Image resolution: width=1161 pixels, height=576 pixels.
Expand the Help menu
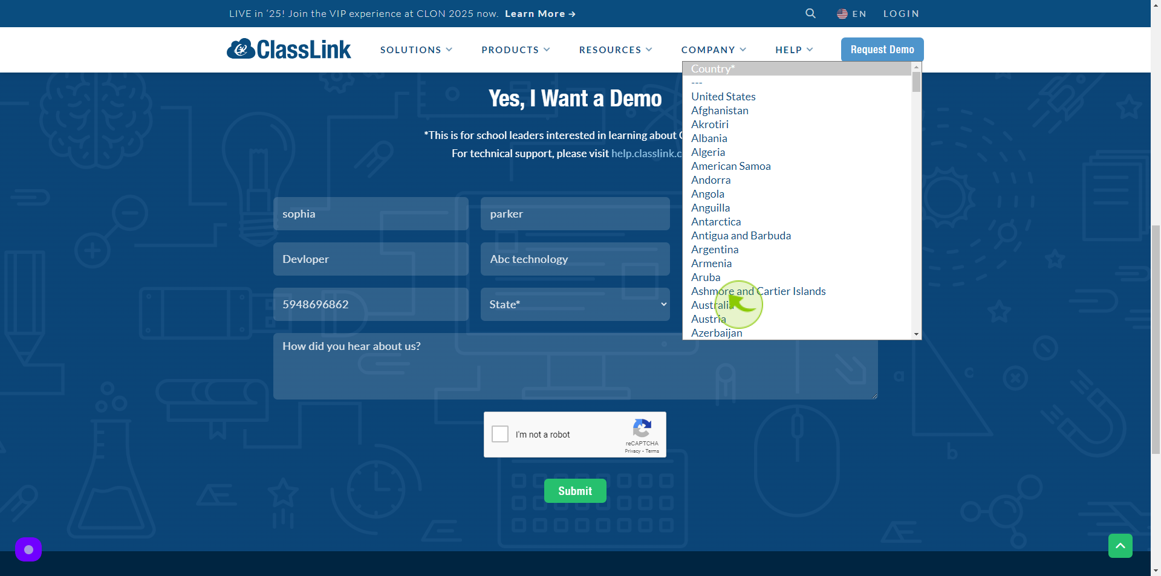[794, 50]
